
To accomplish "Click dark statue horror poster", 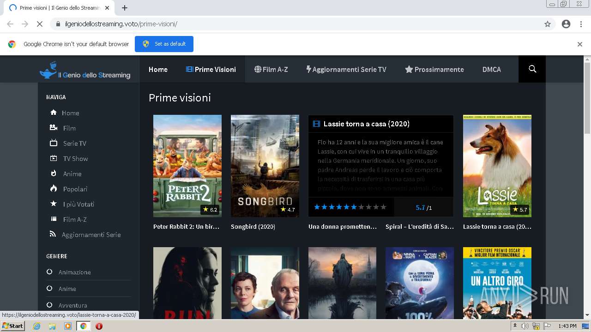I will click(x=342, y=283).
